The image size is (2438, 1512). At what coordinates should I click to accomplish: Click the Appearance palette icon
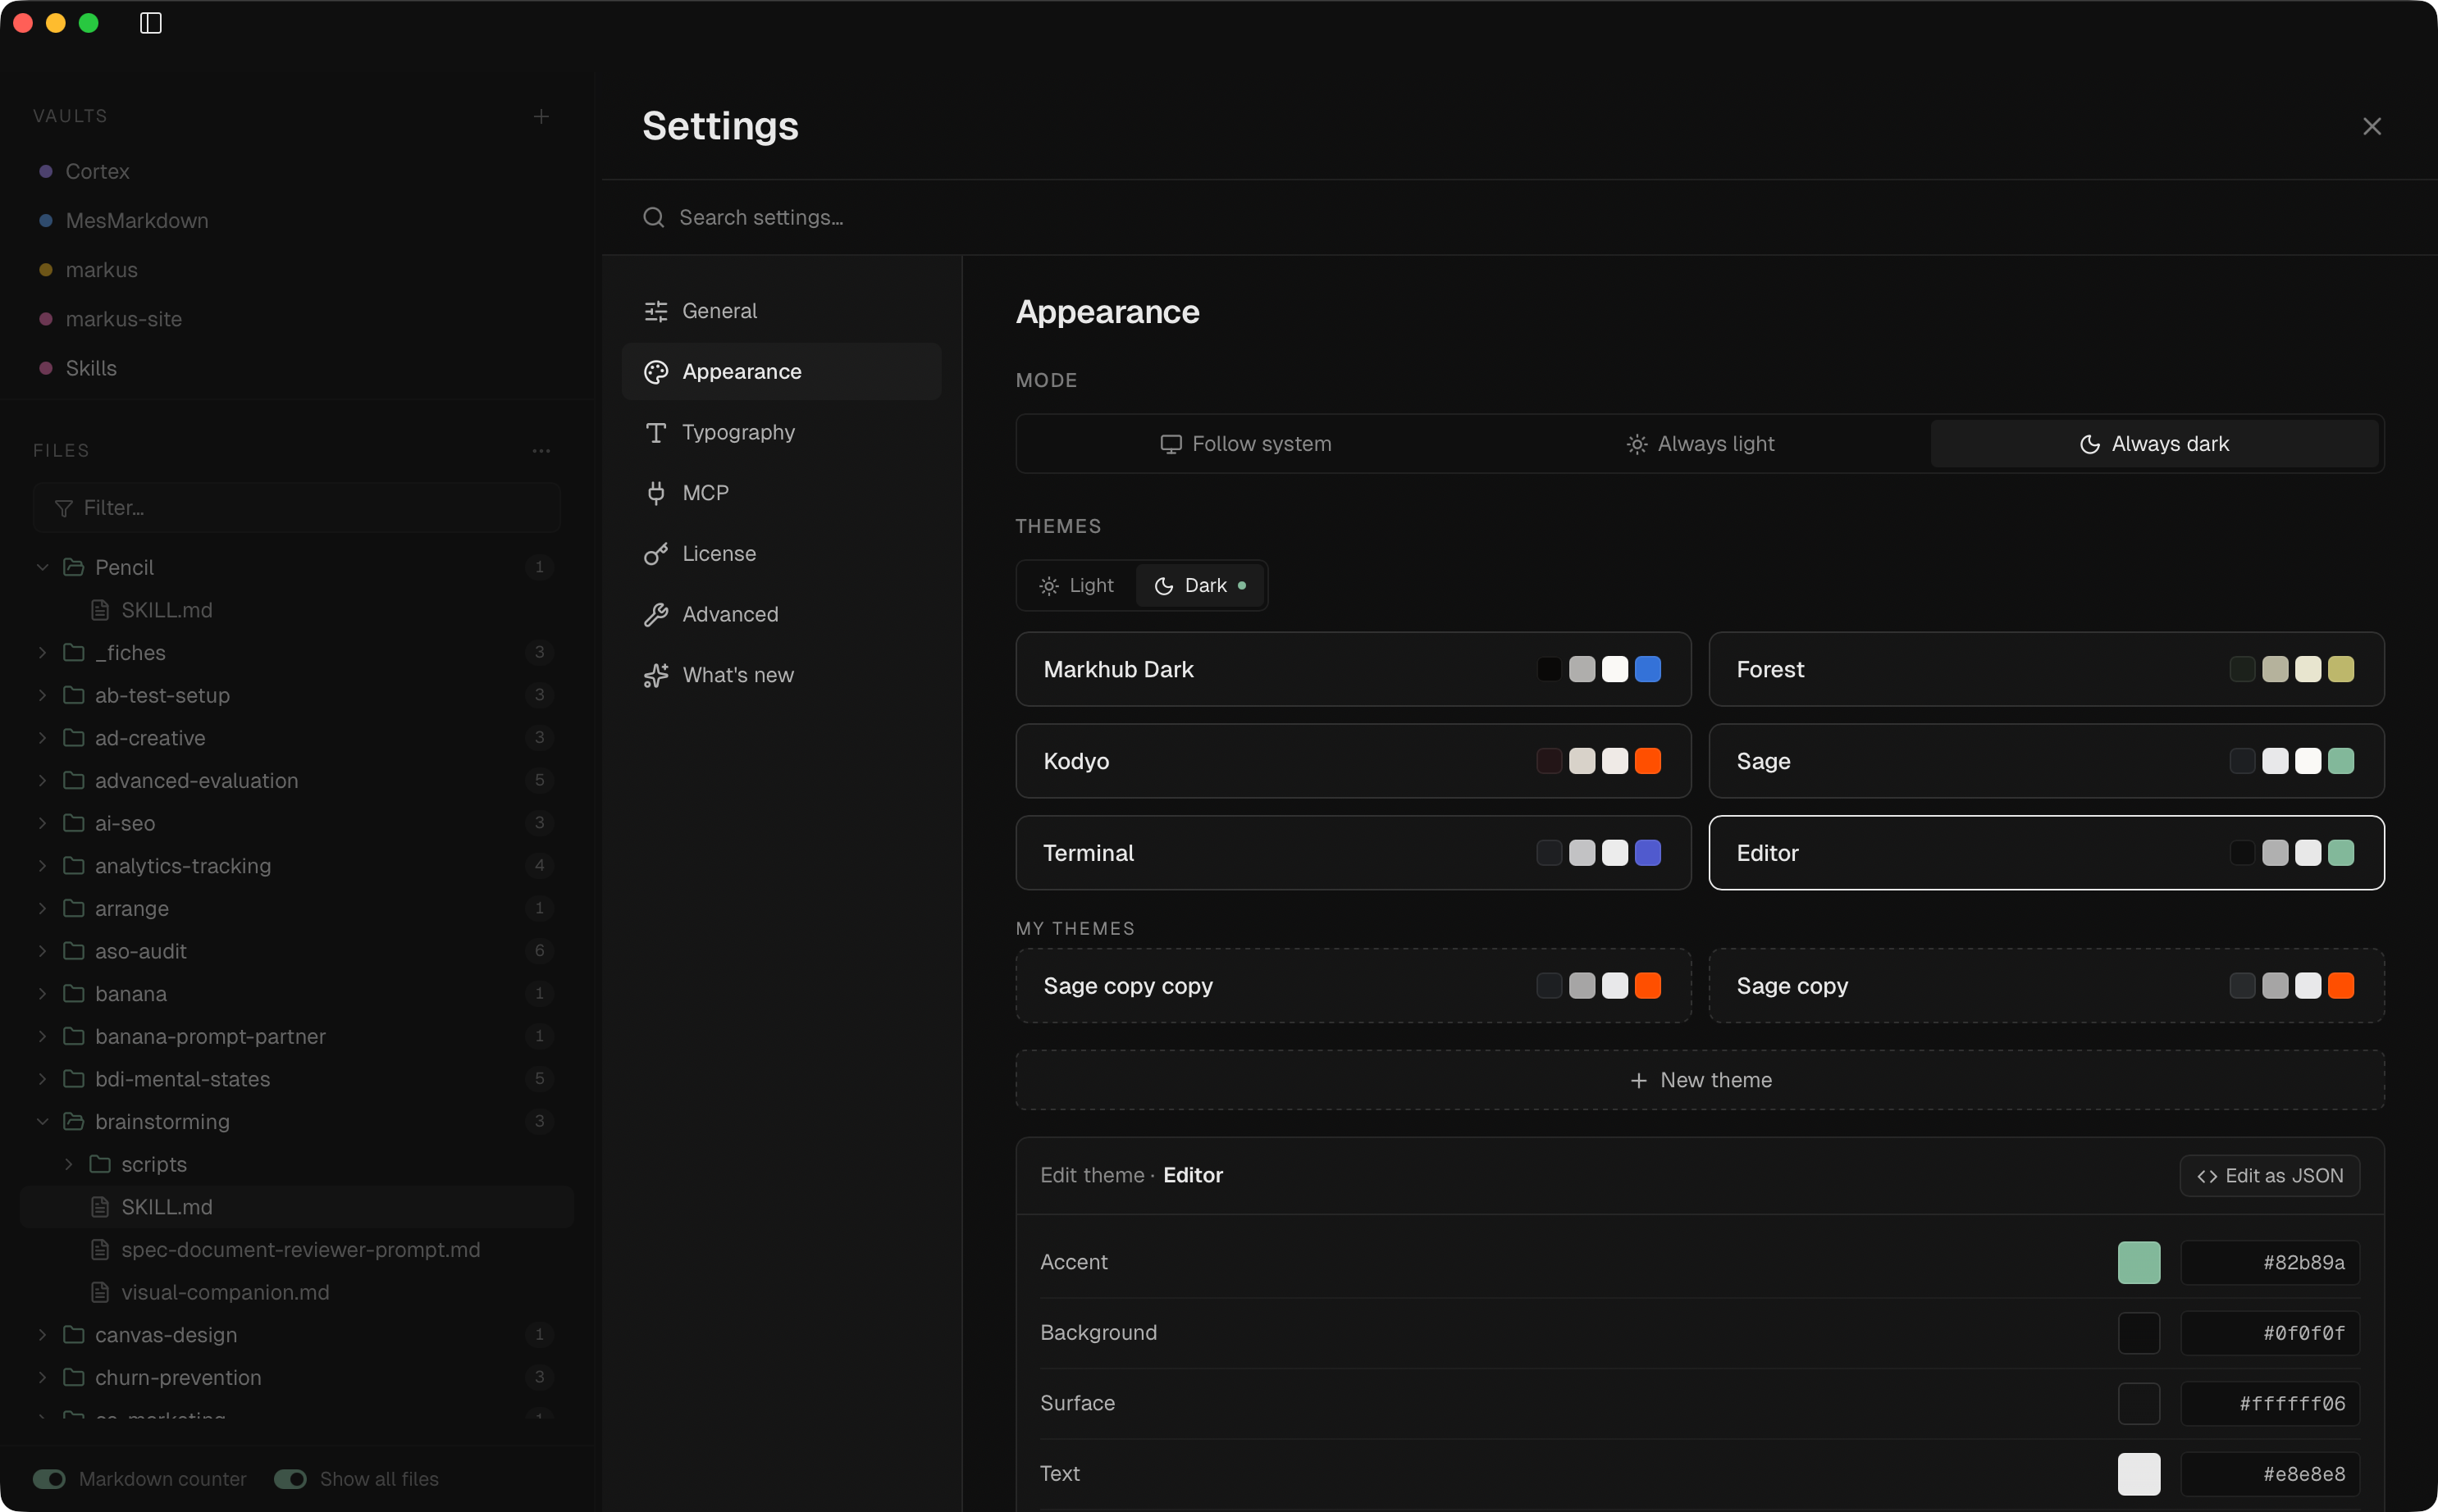click(656, 372)
